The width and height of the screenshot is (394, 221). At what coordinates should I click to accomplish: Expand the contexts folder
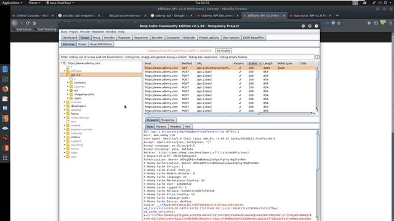[68, 83]
